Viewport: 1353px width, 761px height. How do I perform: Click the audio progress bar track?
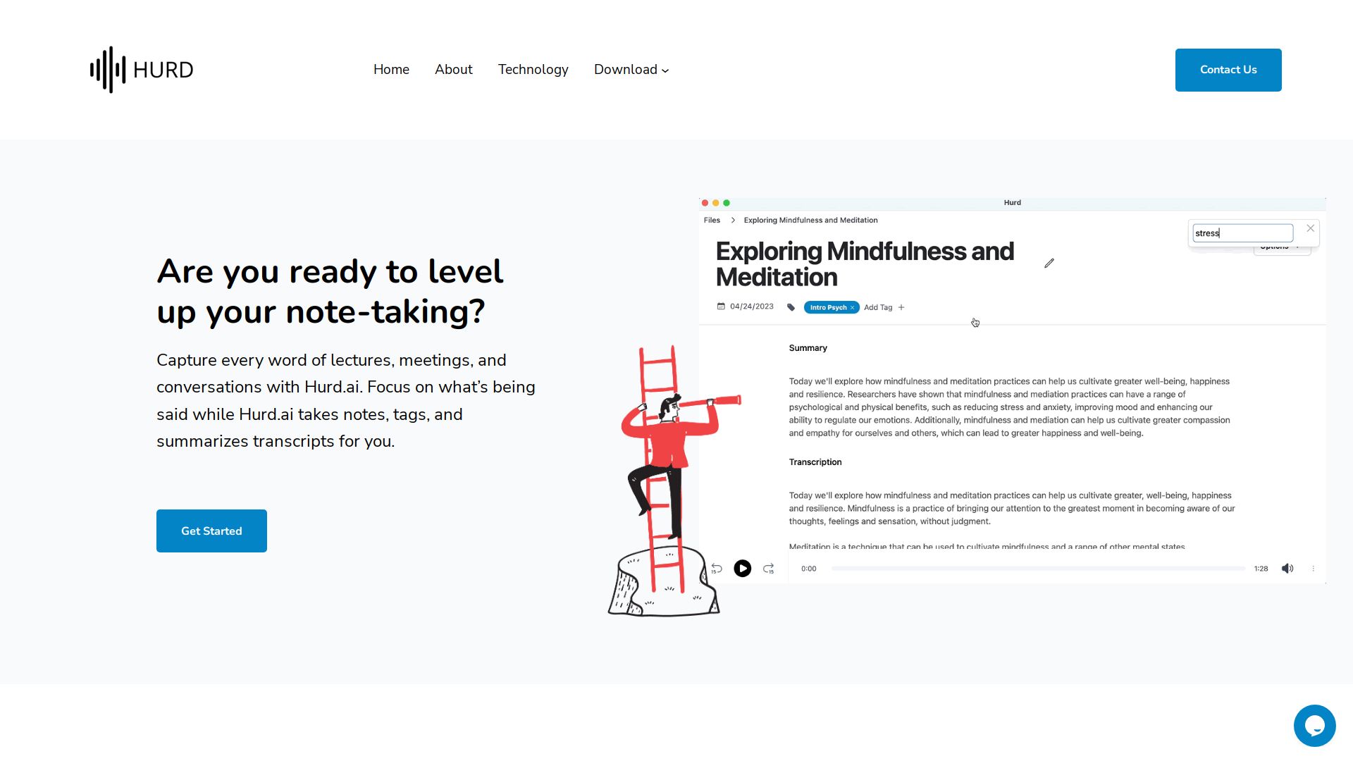point(1037,569)
